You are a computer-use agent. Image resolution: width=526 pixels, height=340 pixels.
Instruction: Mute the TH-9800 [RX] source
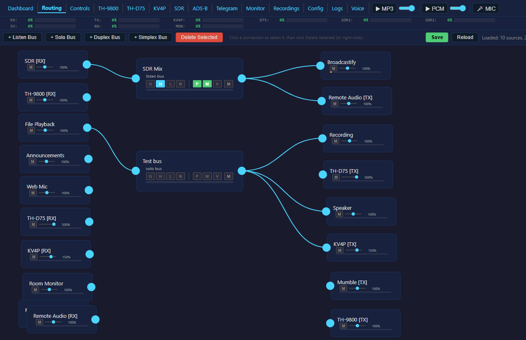tap(30, 100)
